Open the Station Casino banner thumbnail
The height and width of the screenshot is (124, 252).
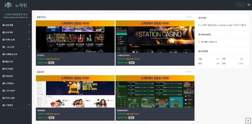pyautogui.click(x=155, y=36)
